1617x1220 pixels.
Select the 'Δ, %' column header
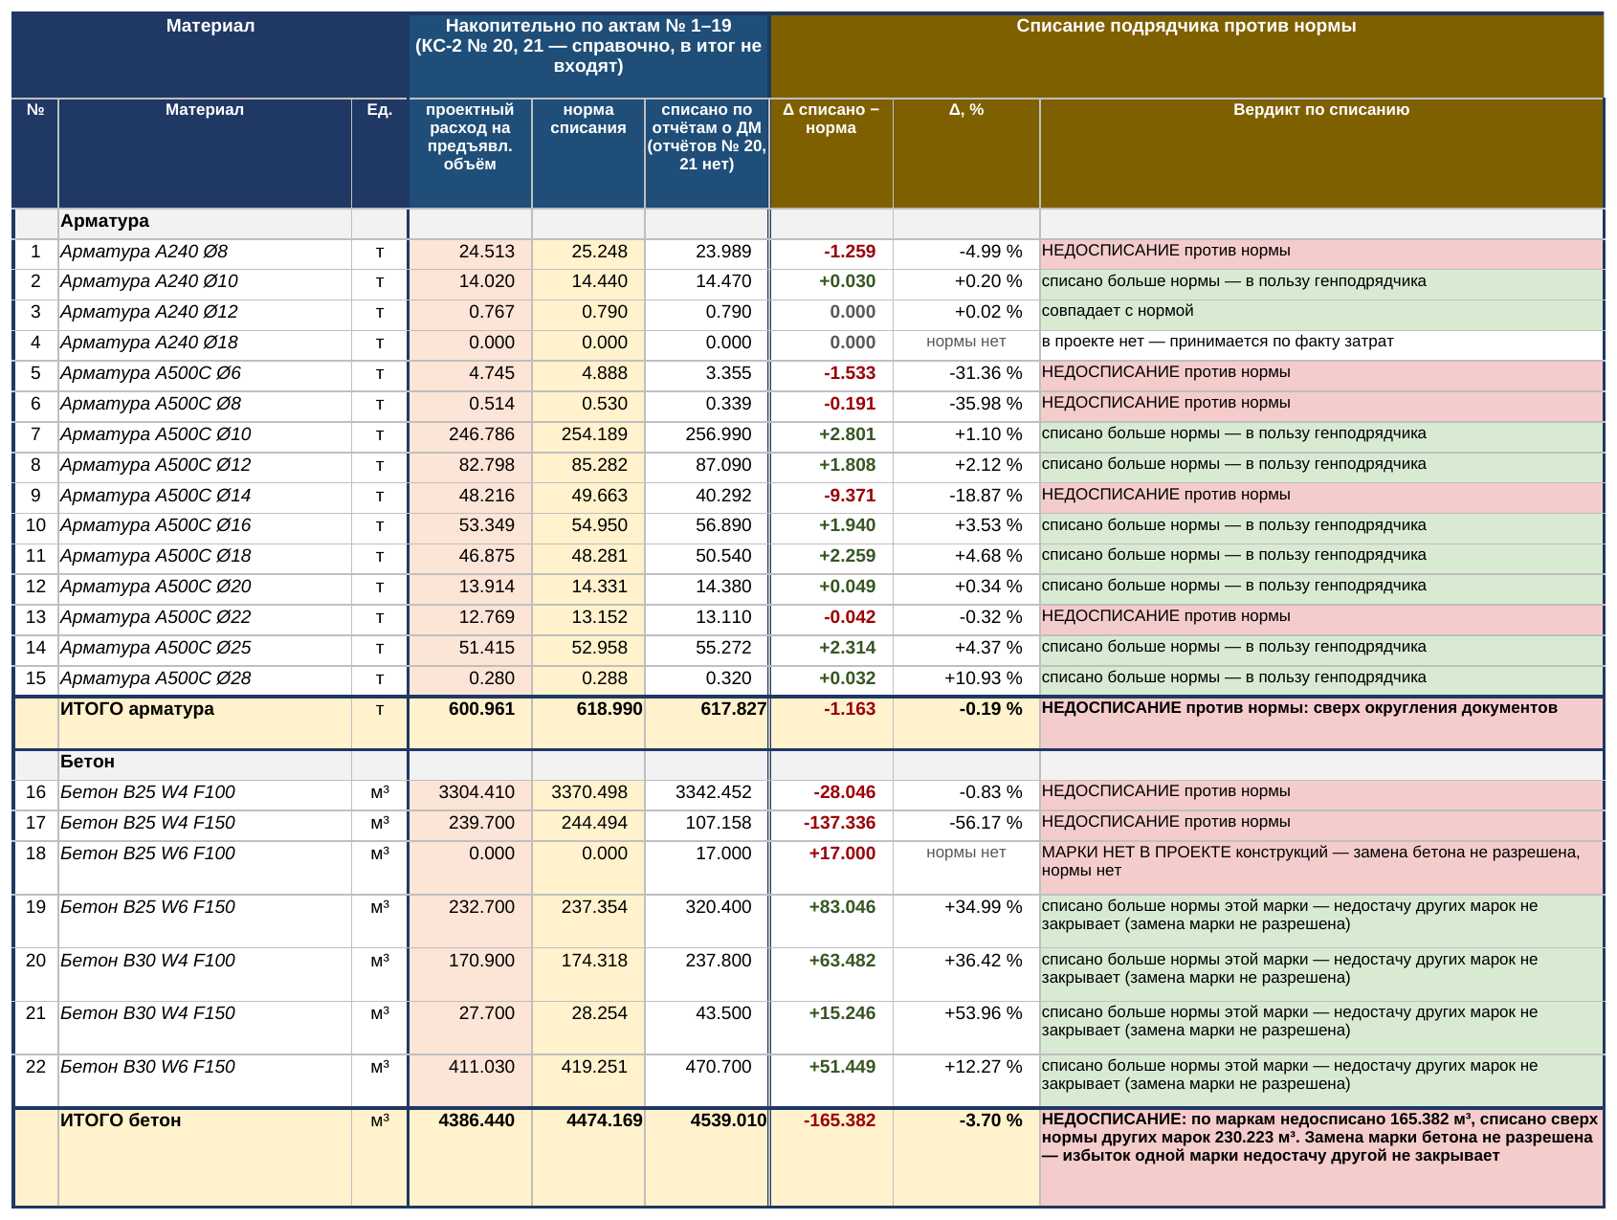[x=966, y=153]
